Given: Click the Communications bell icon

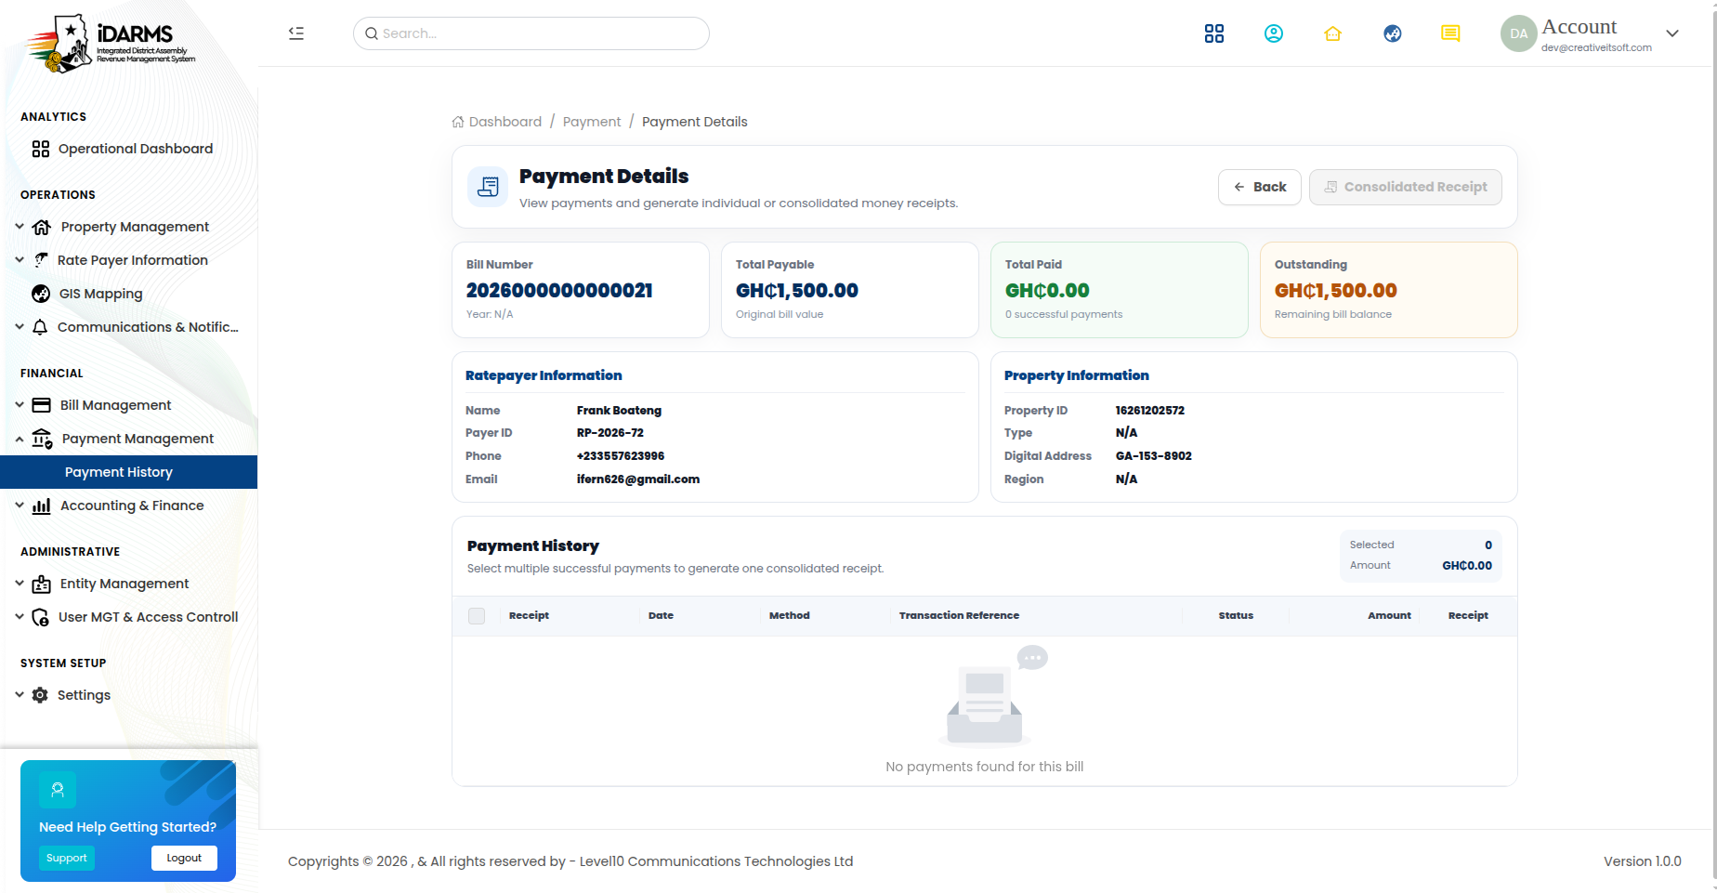Looking at the screenshot, I should (x=40, y=327).
